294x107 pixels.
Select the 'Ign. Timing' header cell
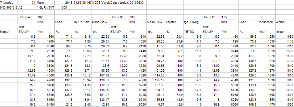[193, 22]
